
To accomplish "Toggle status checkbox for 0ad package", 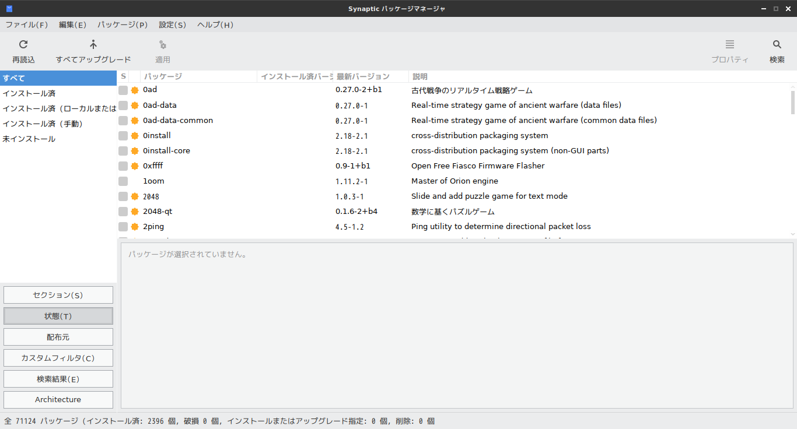I will [x=123, y=90].
